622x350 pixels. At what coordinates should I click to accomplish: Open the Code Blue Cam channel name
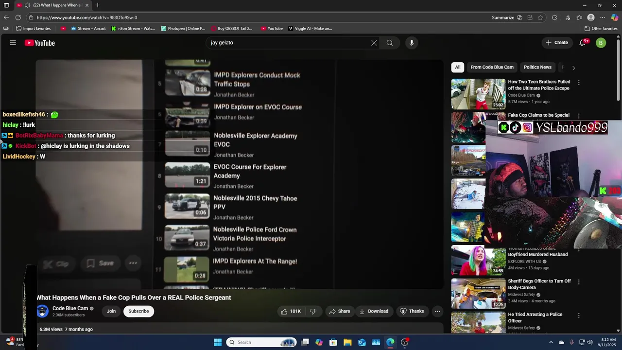(x=70, y=308)
